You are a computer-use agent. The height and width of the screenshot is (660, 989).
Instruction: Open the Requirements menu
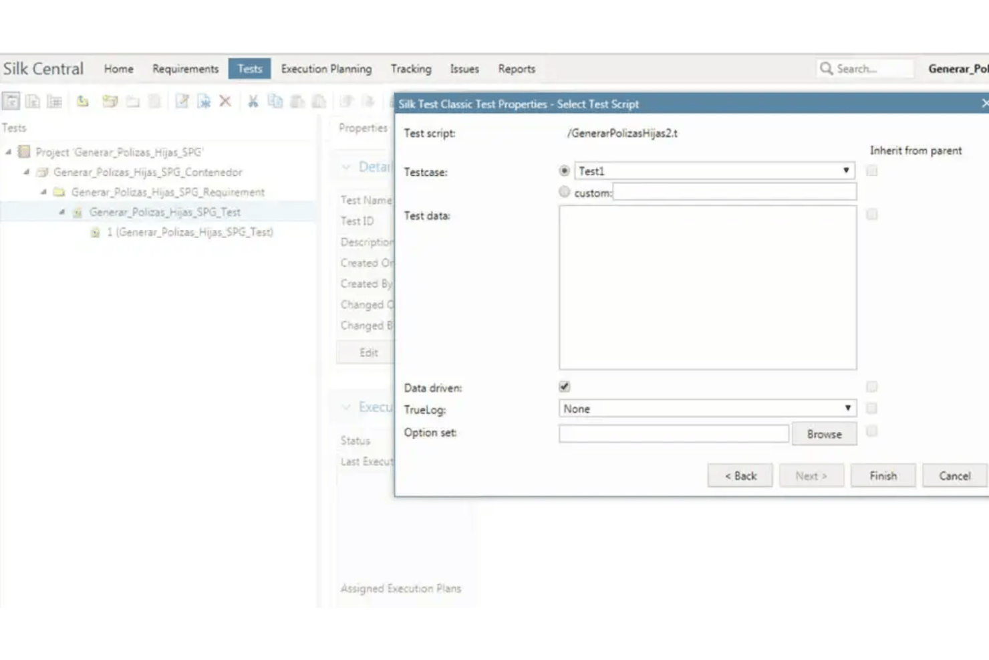(185, 69)
